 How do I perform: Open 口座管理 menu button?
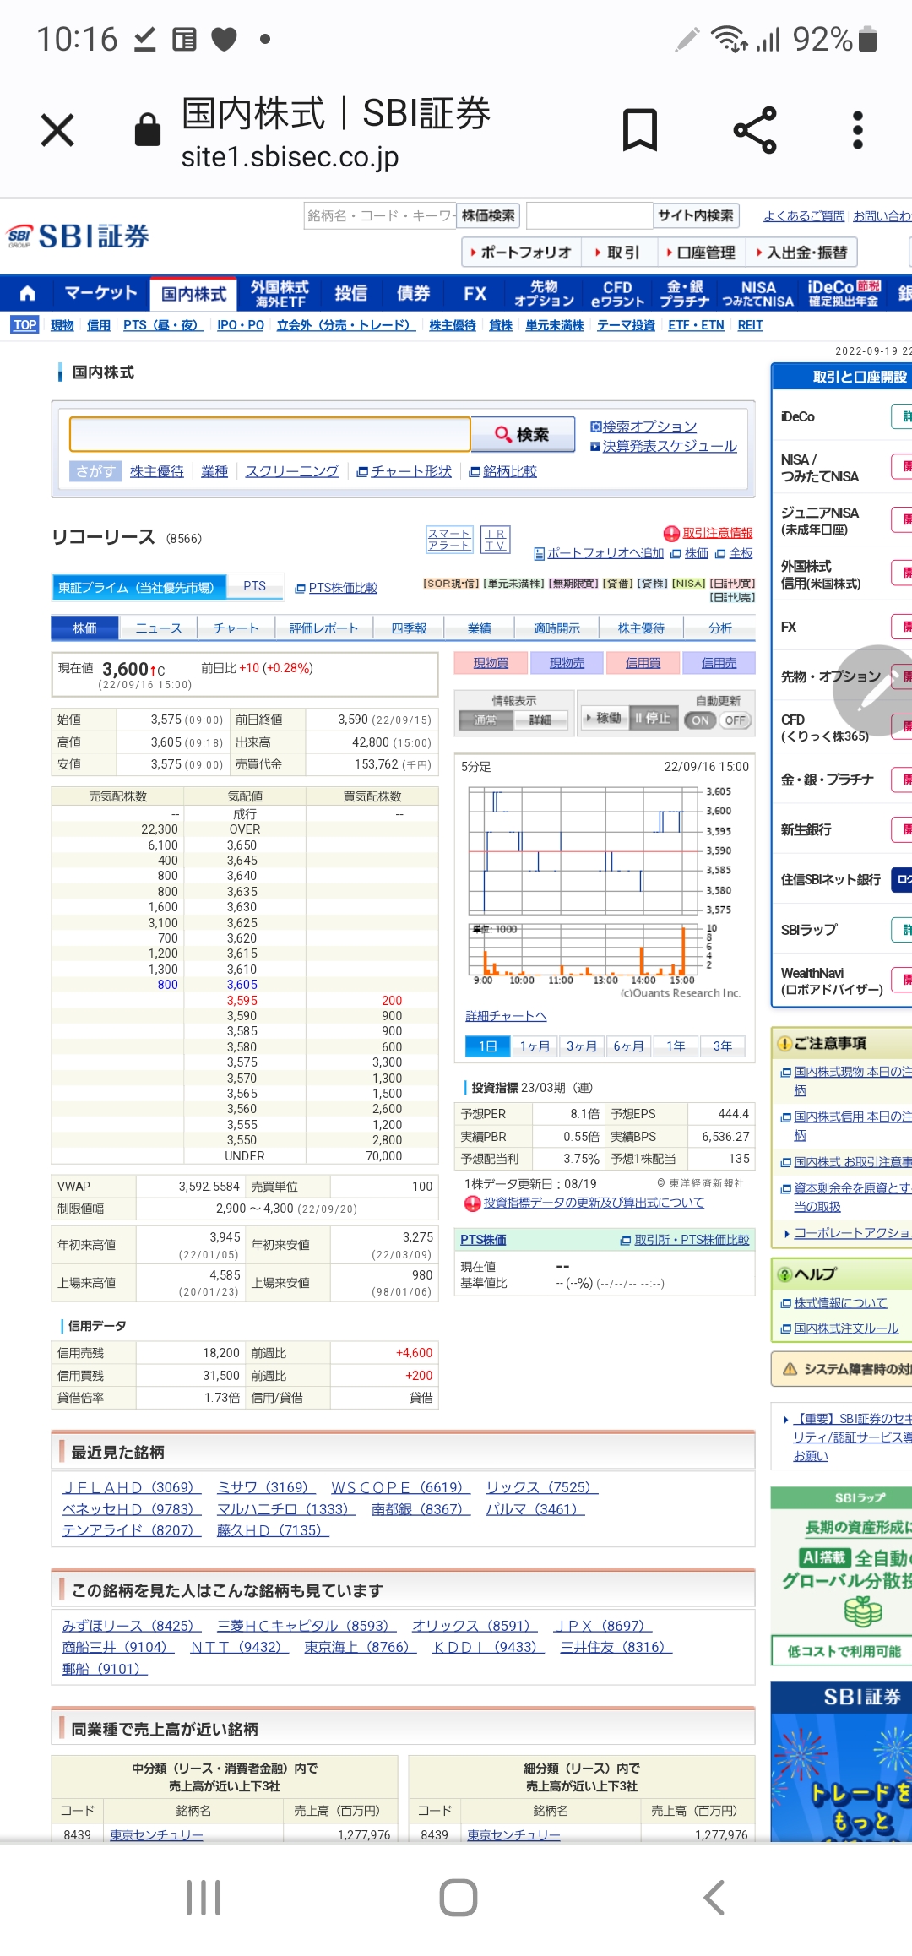coord(700,253)
